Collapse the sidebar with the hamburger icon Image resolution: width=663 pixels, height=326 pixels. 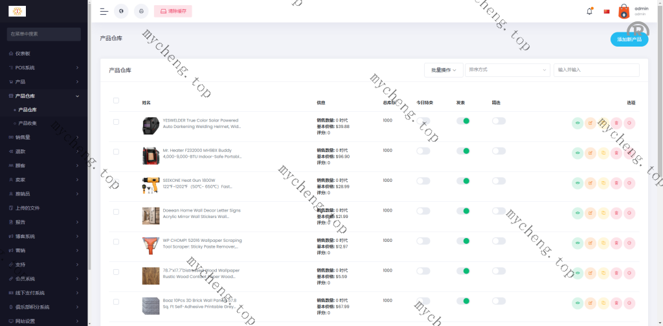point(104,11)
